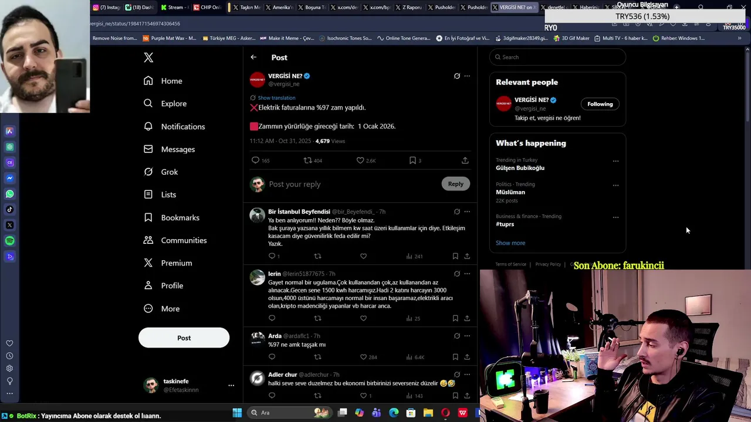
Task: Like Arda's reply with 284 likes
Action: click(x=363, y=357)
